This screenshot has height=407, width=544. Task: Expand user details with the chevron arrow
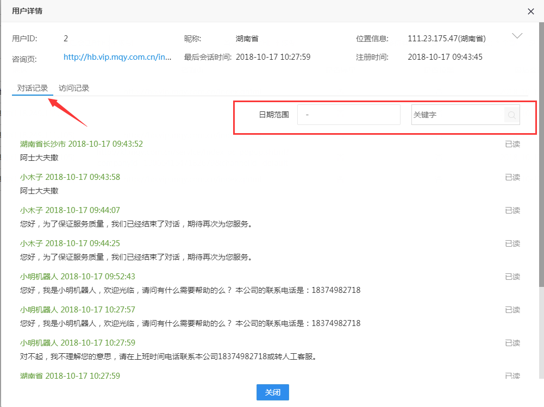tap(517, 36)
